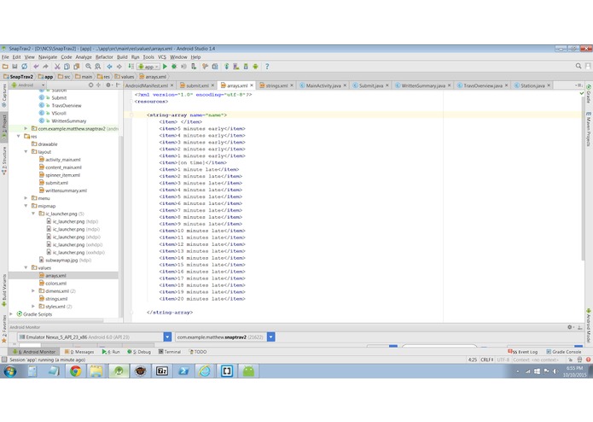Click the Find magnifier icon in toolbar
593x422 pixels.
(88, 67)
